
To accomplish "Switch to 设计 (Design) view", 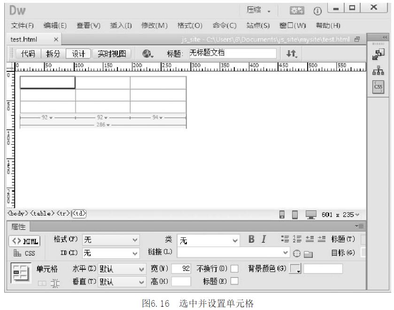I will click(x=78, y=54).
